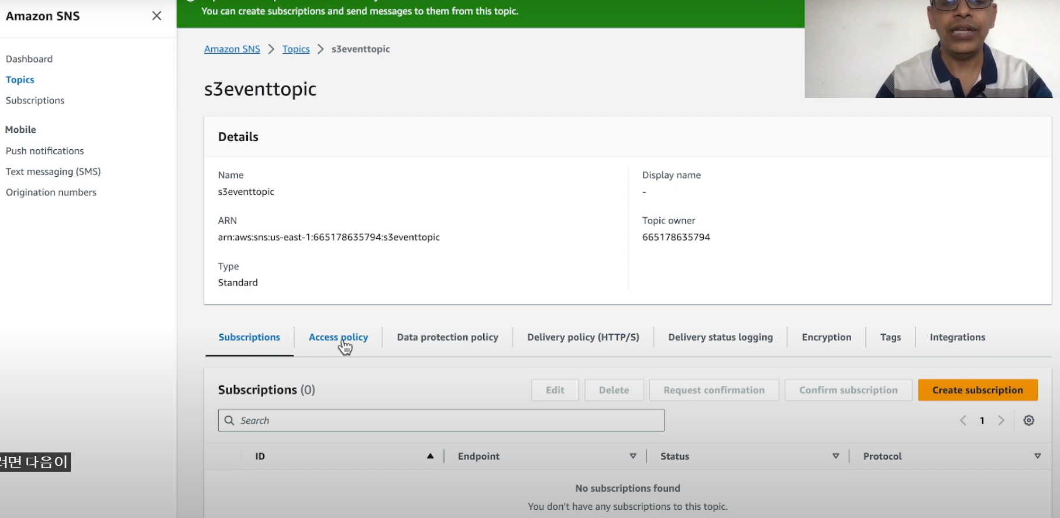This screenshot has width=1060, height=518.
Task: Click the Endpoint column header
Action: (x=479, y=456)
